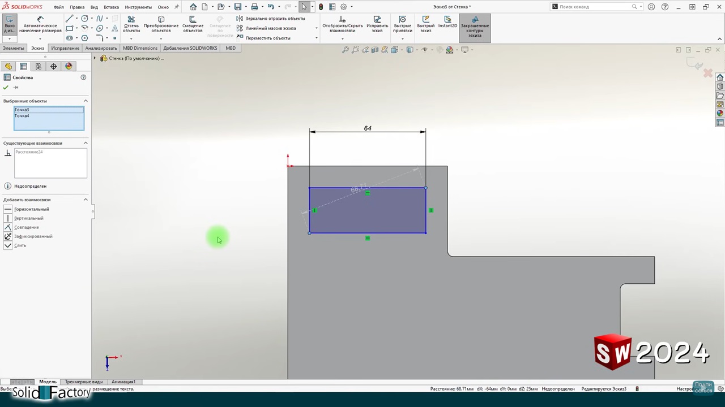Click the green checkmark to confirm properties
This screenshot has height=407, width=725.
pyautogui.click(x=6, y=88)
